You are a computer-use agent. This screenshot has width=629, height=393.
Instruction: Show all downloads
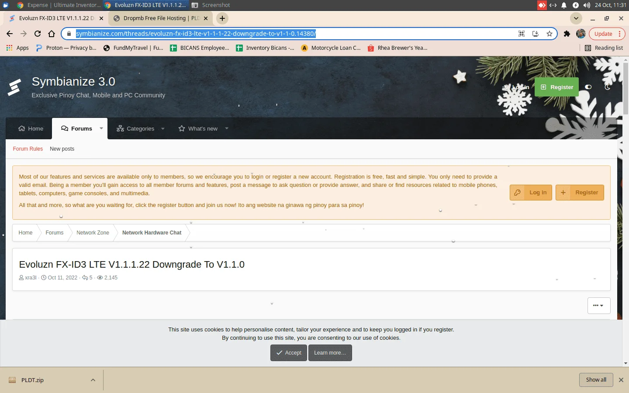pos(596,380)
